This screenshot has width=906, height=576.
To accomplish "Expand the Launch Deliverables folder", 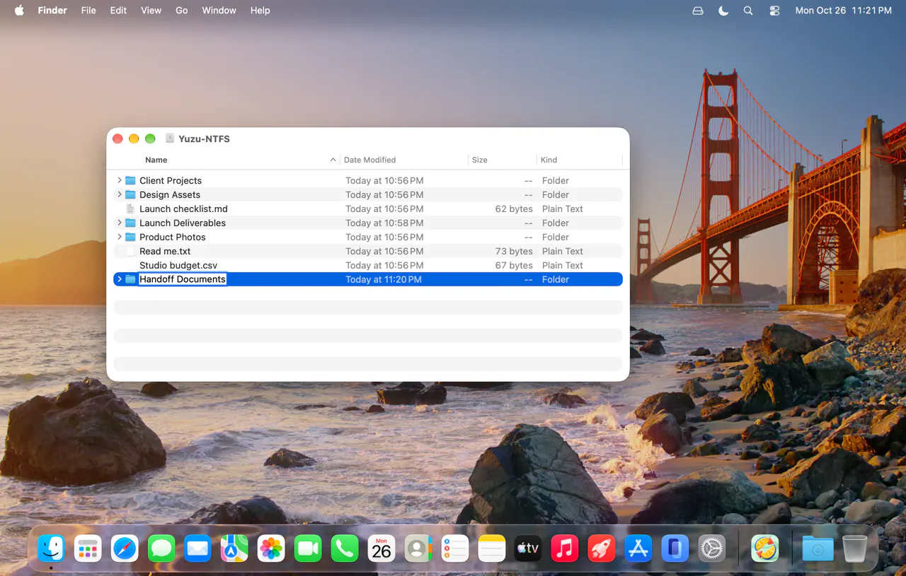I will pos(119,223).
